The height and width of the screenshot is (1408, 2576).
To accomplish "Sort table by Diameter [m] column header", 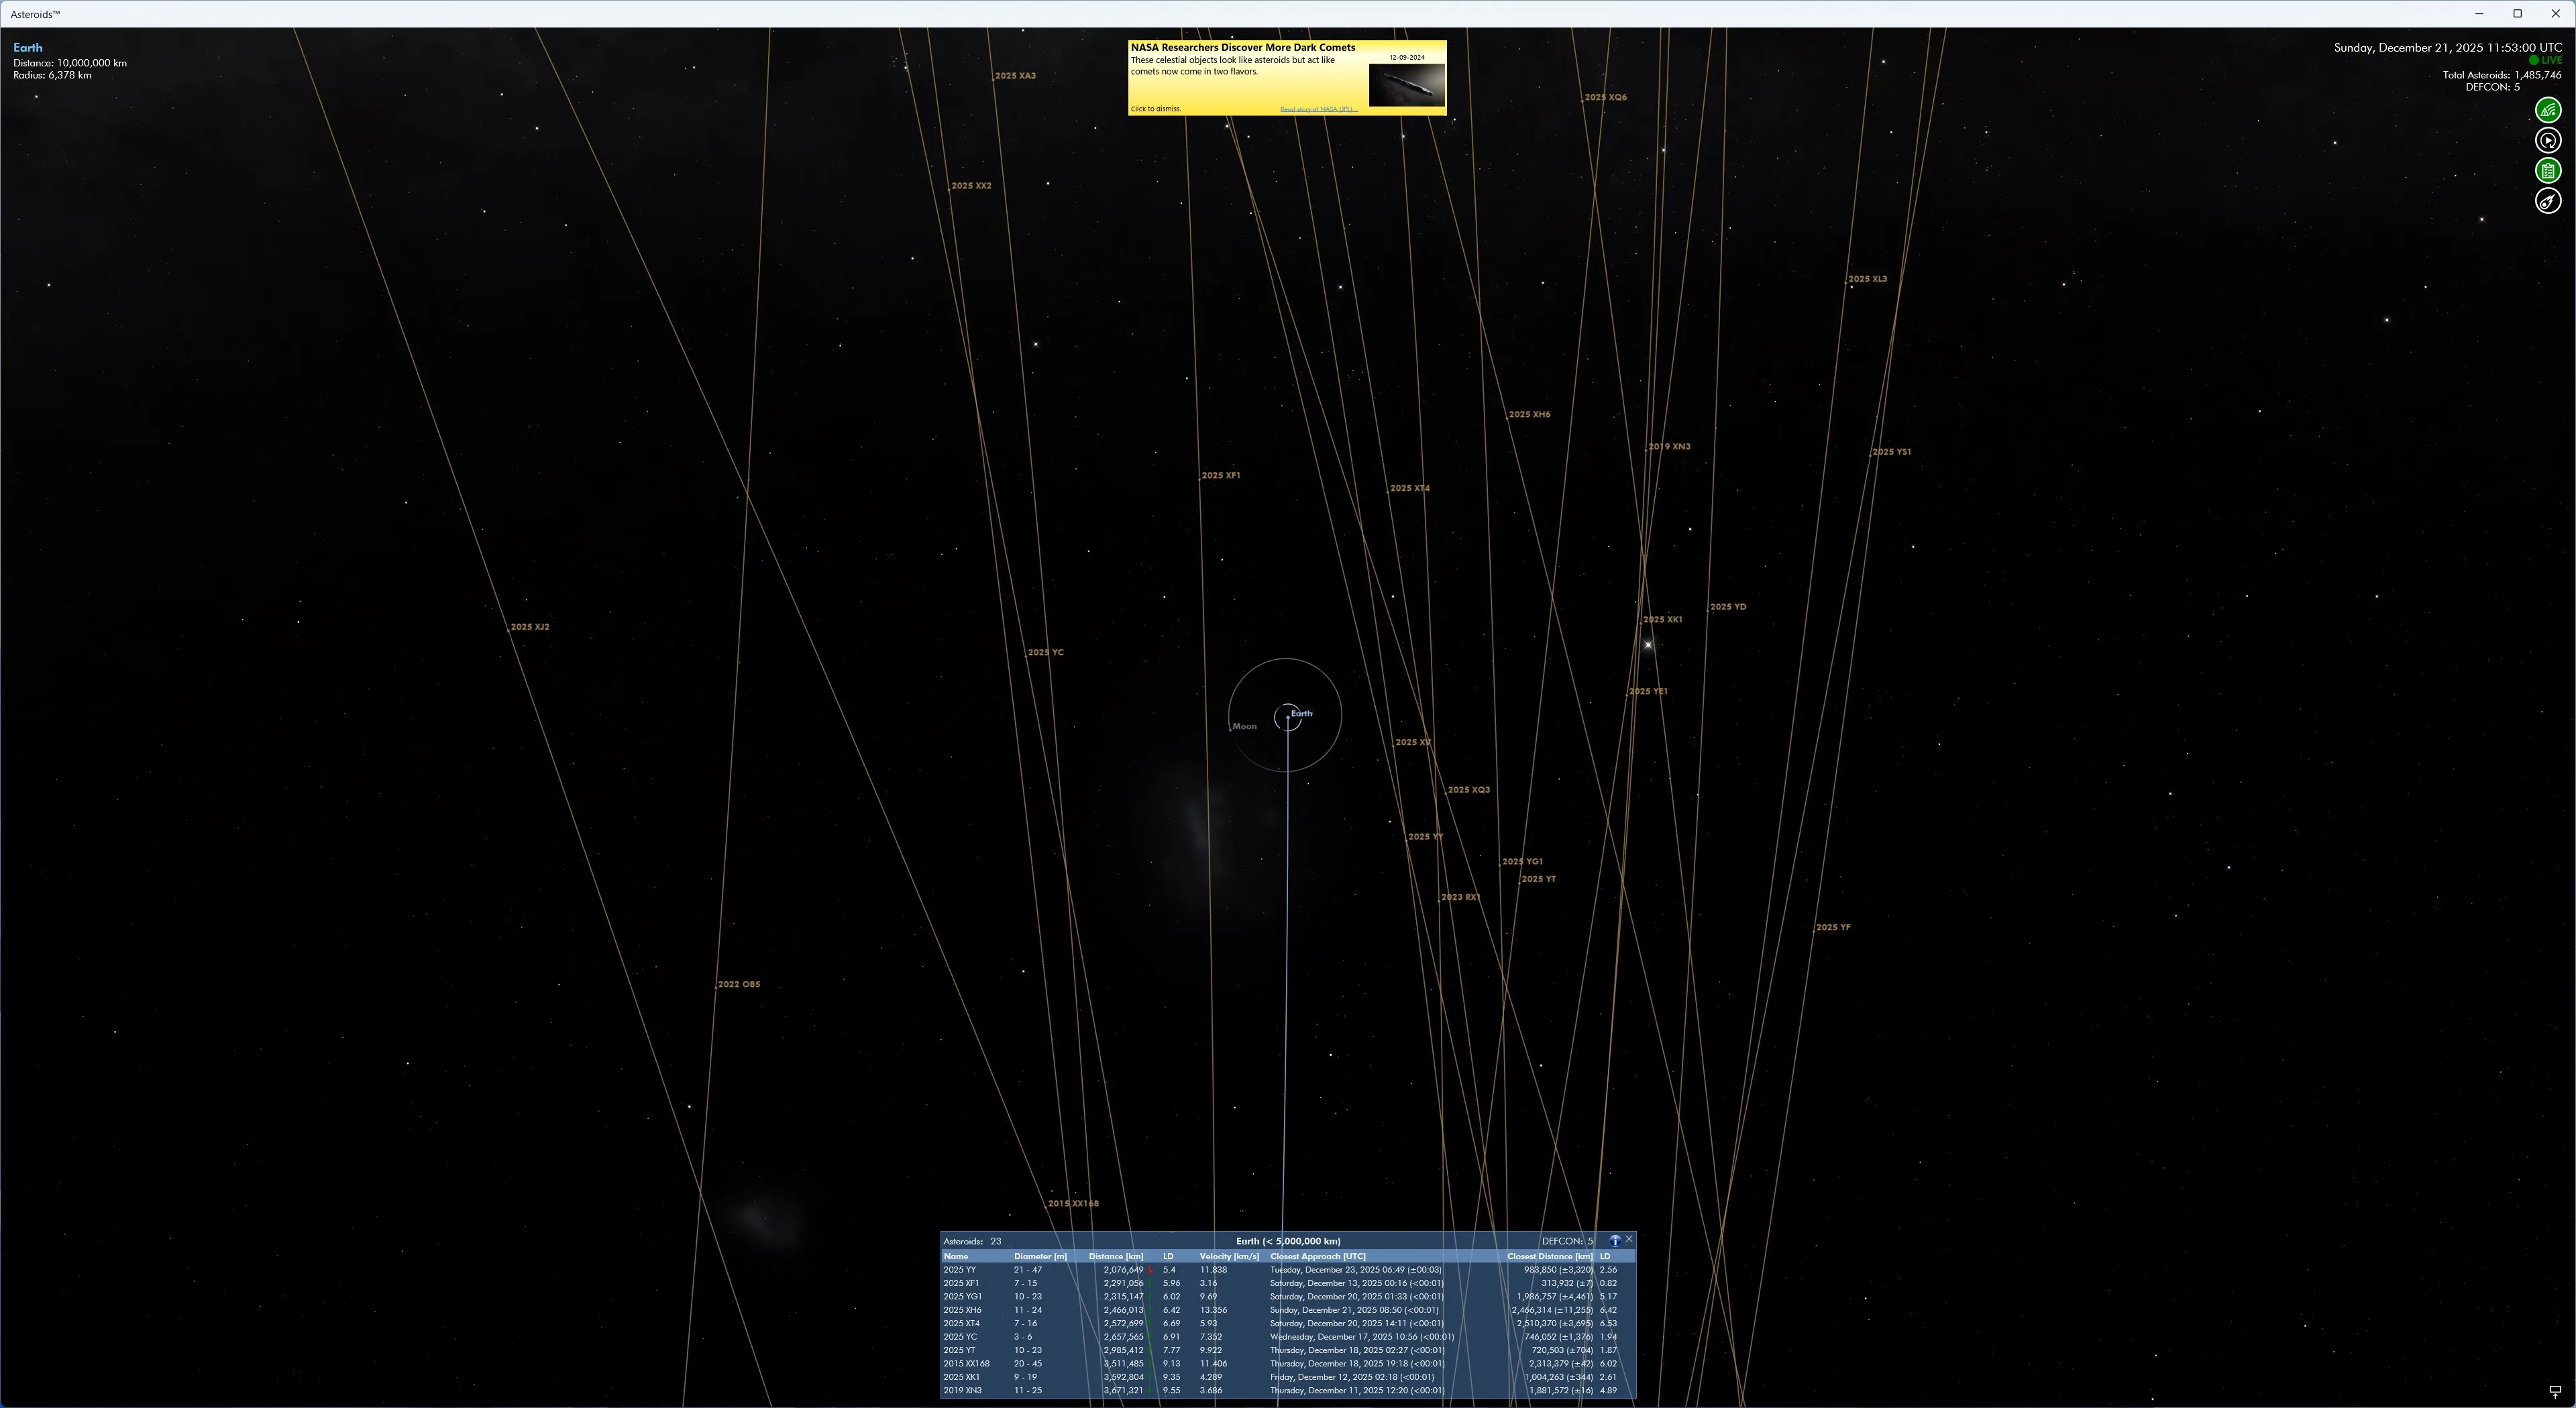I will tap(1040, 1256).
